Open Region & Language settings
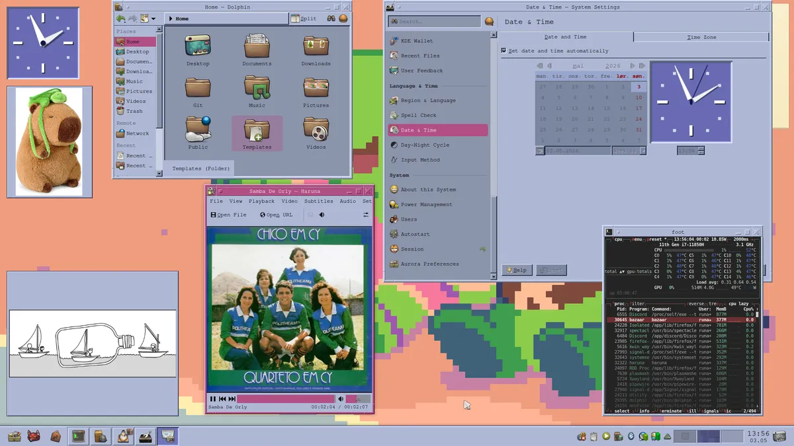The image size is (794, 446). point(438,100)
